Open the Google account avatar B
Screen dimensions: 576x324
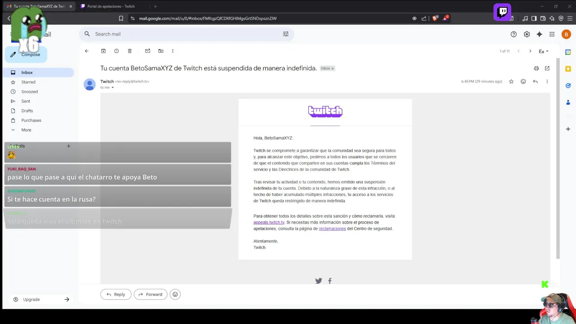(x=566, y=34)
